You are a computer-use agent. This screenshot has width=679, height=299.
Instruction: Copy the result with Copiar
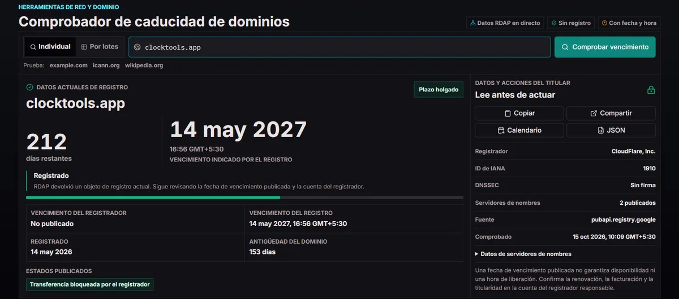pyautogui.click(x=519, y=113)
